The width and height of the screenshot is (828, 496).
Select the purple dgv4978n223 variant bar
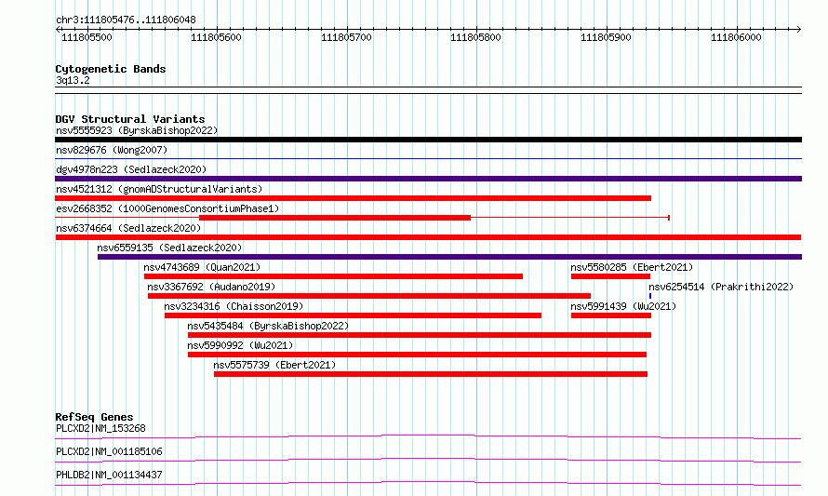click(x=428, y=179)
